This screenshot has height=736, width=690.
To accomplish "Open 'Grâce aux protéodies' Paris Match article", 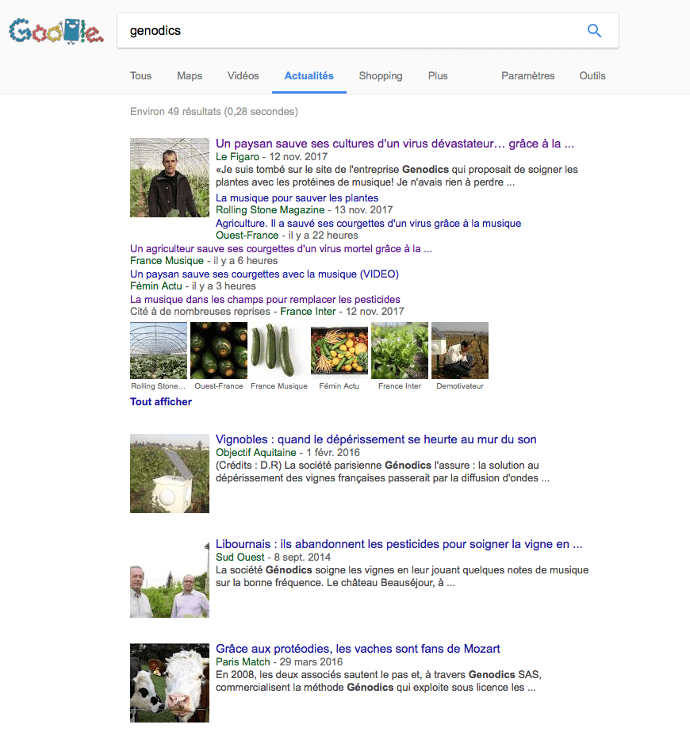I will (358, 649).
